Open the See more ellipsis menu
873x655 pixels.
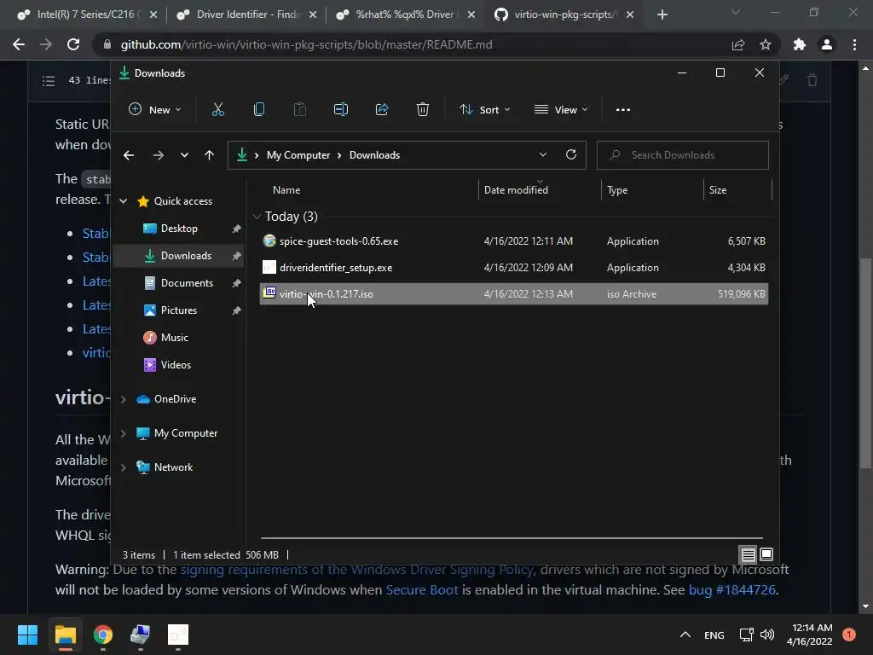[623, 110]
